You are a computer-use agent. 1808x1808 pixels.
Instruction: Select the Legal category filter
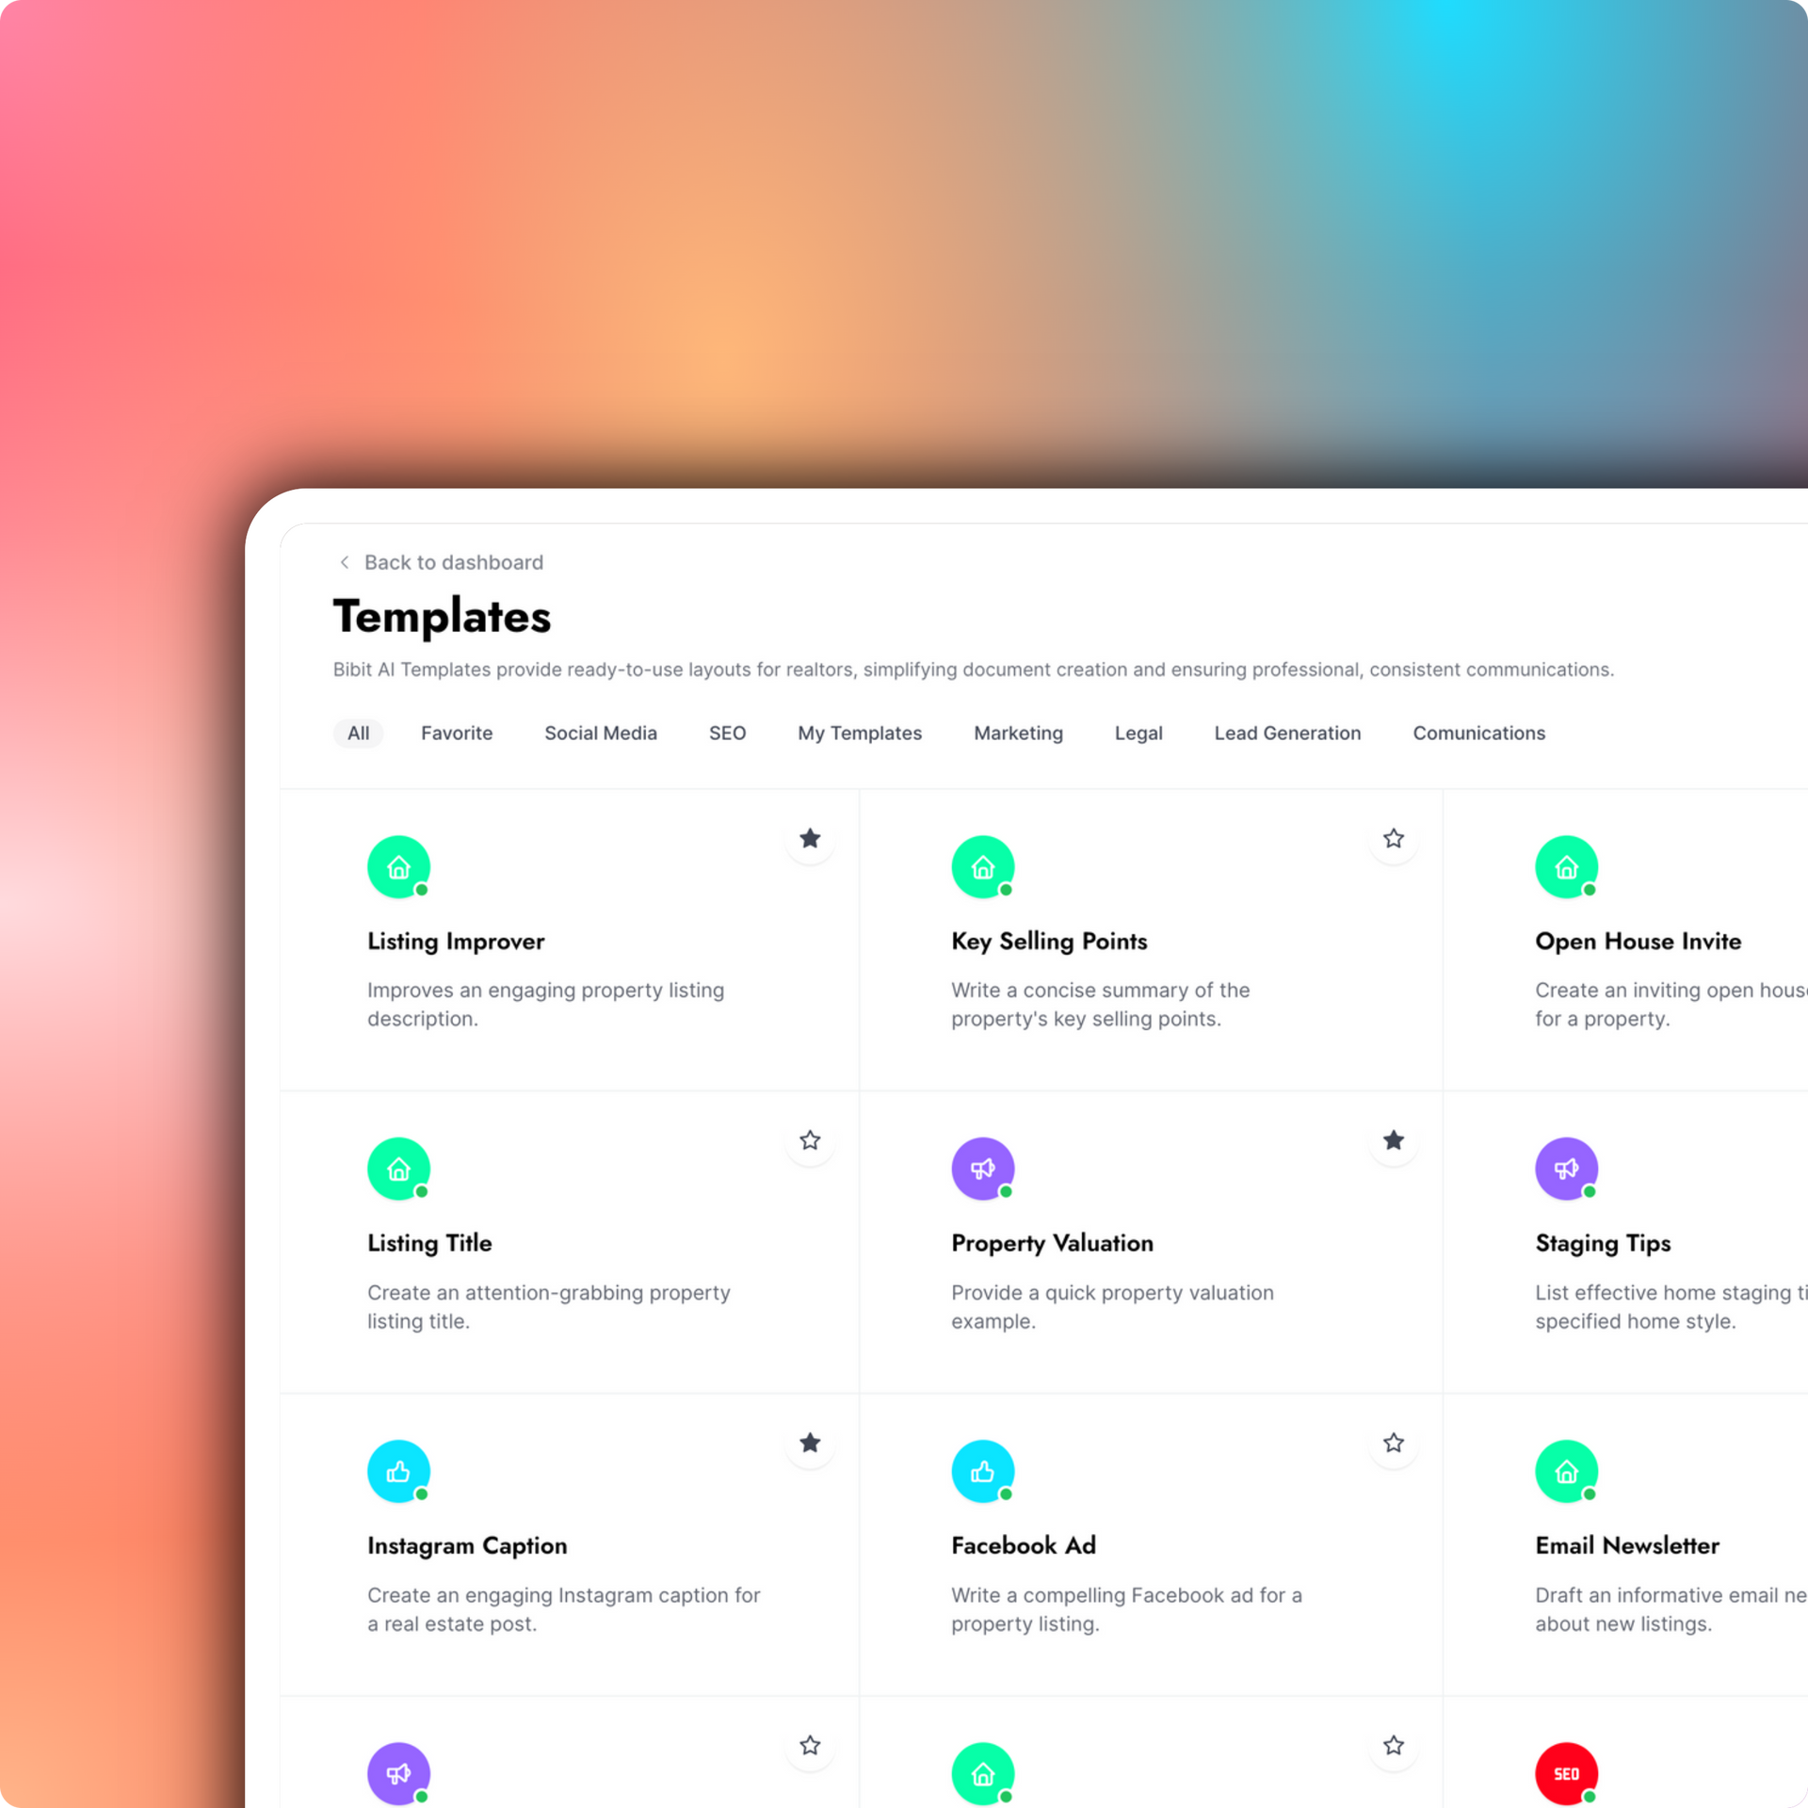pos(1136,732)
